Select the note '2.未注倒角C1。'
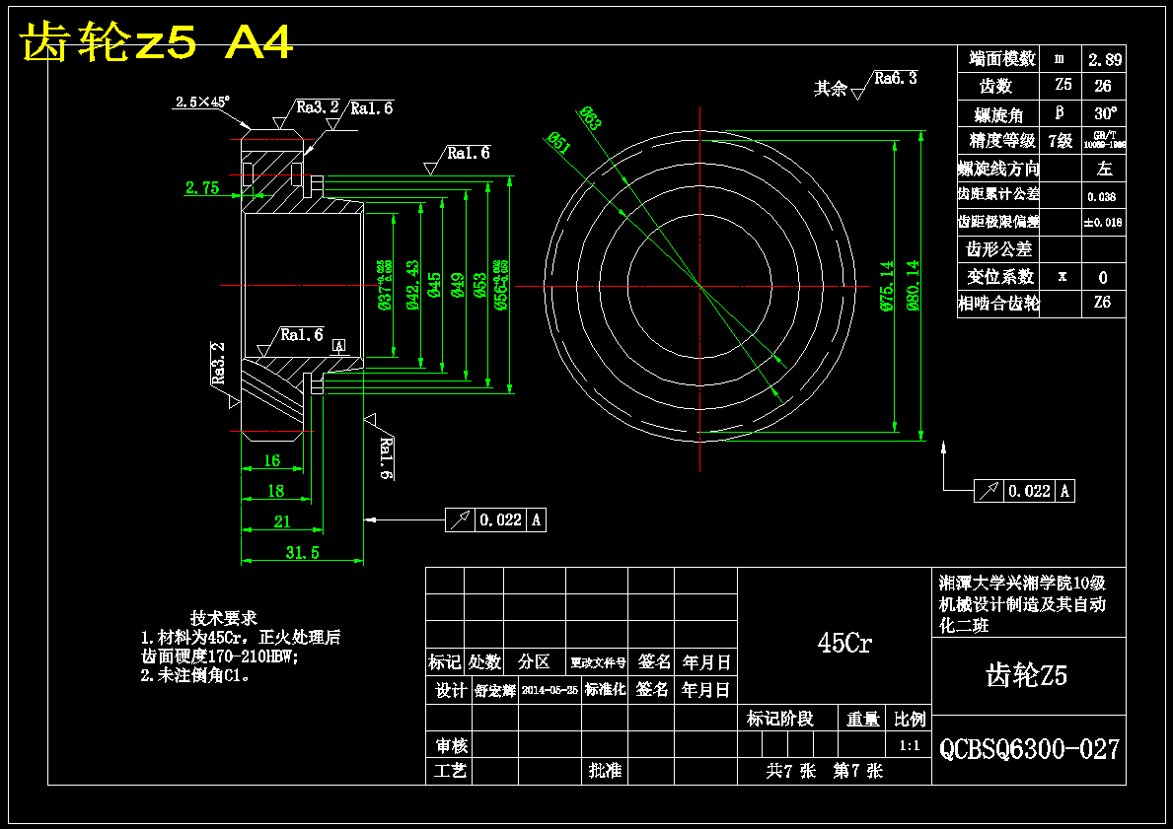 pos(195,675)
